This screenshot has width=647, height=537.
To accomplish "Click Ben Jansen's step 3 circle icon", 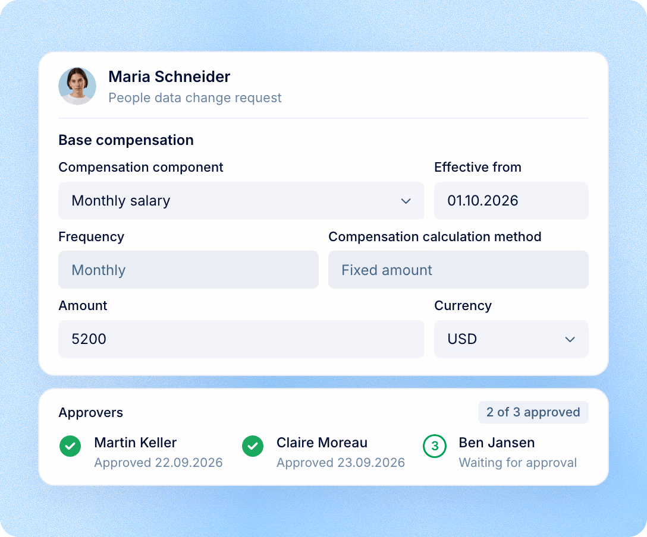I will [435, 446].
